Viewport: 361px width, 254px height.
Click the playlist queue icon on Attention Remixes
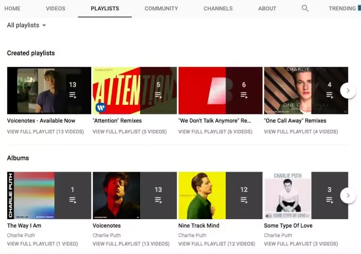158,95
